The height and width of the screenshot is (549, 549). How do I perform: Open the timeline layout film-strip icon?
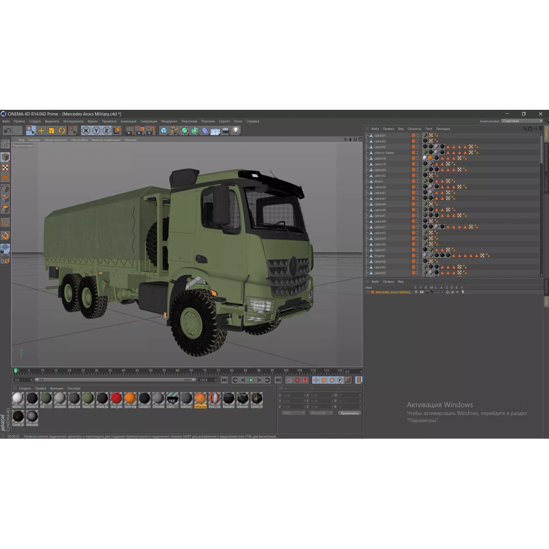(x=358, y=380)
